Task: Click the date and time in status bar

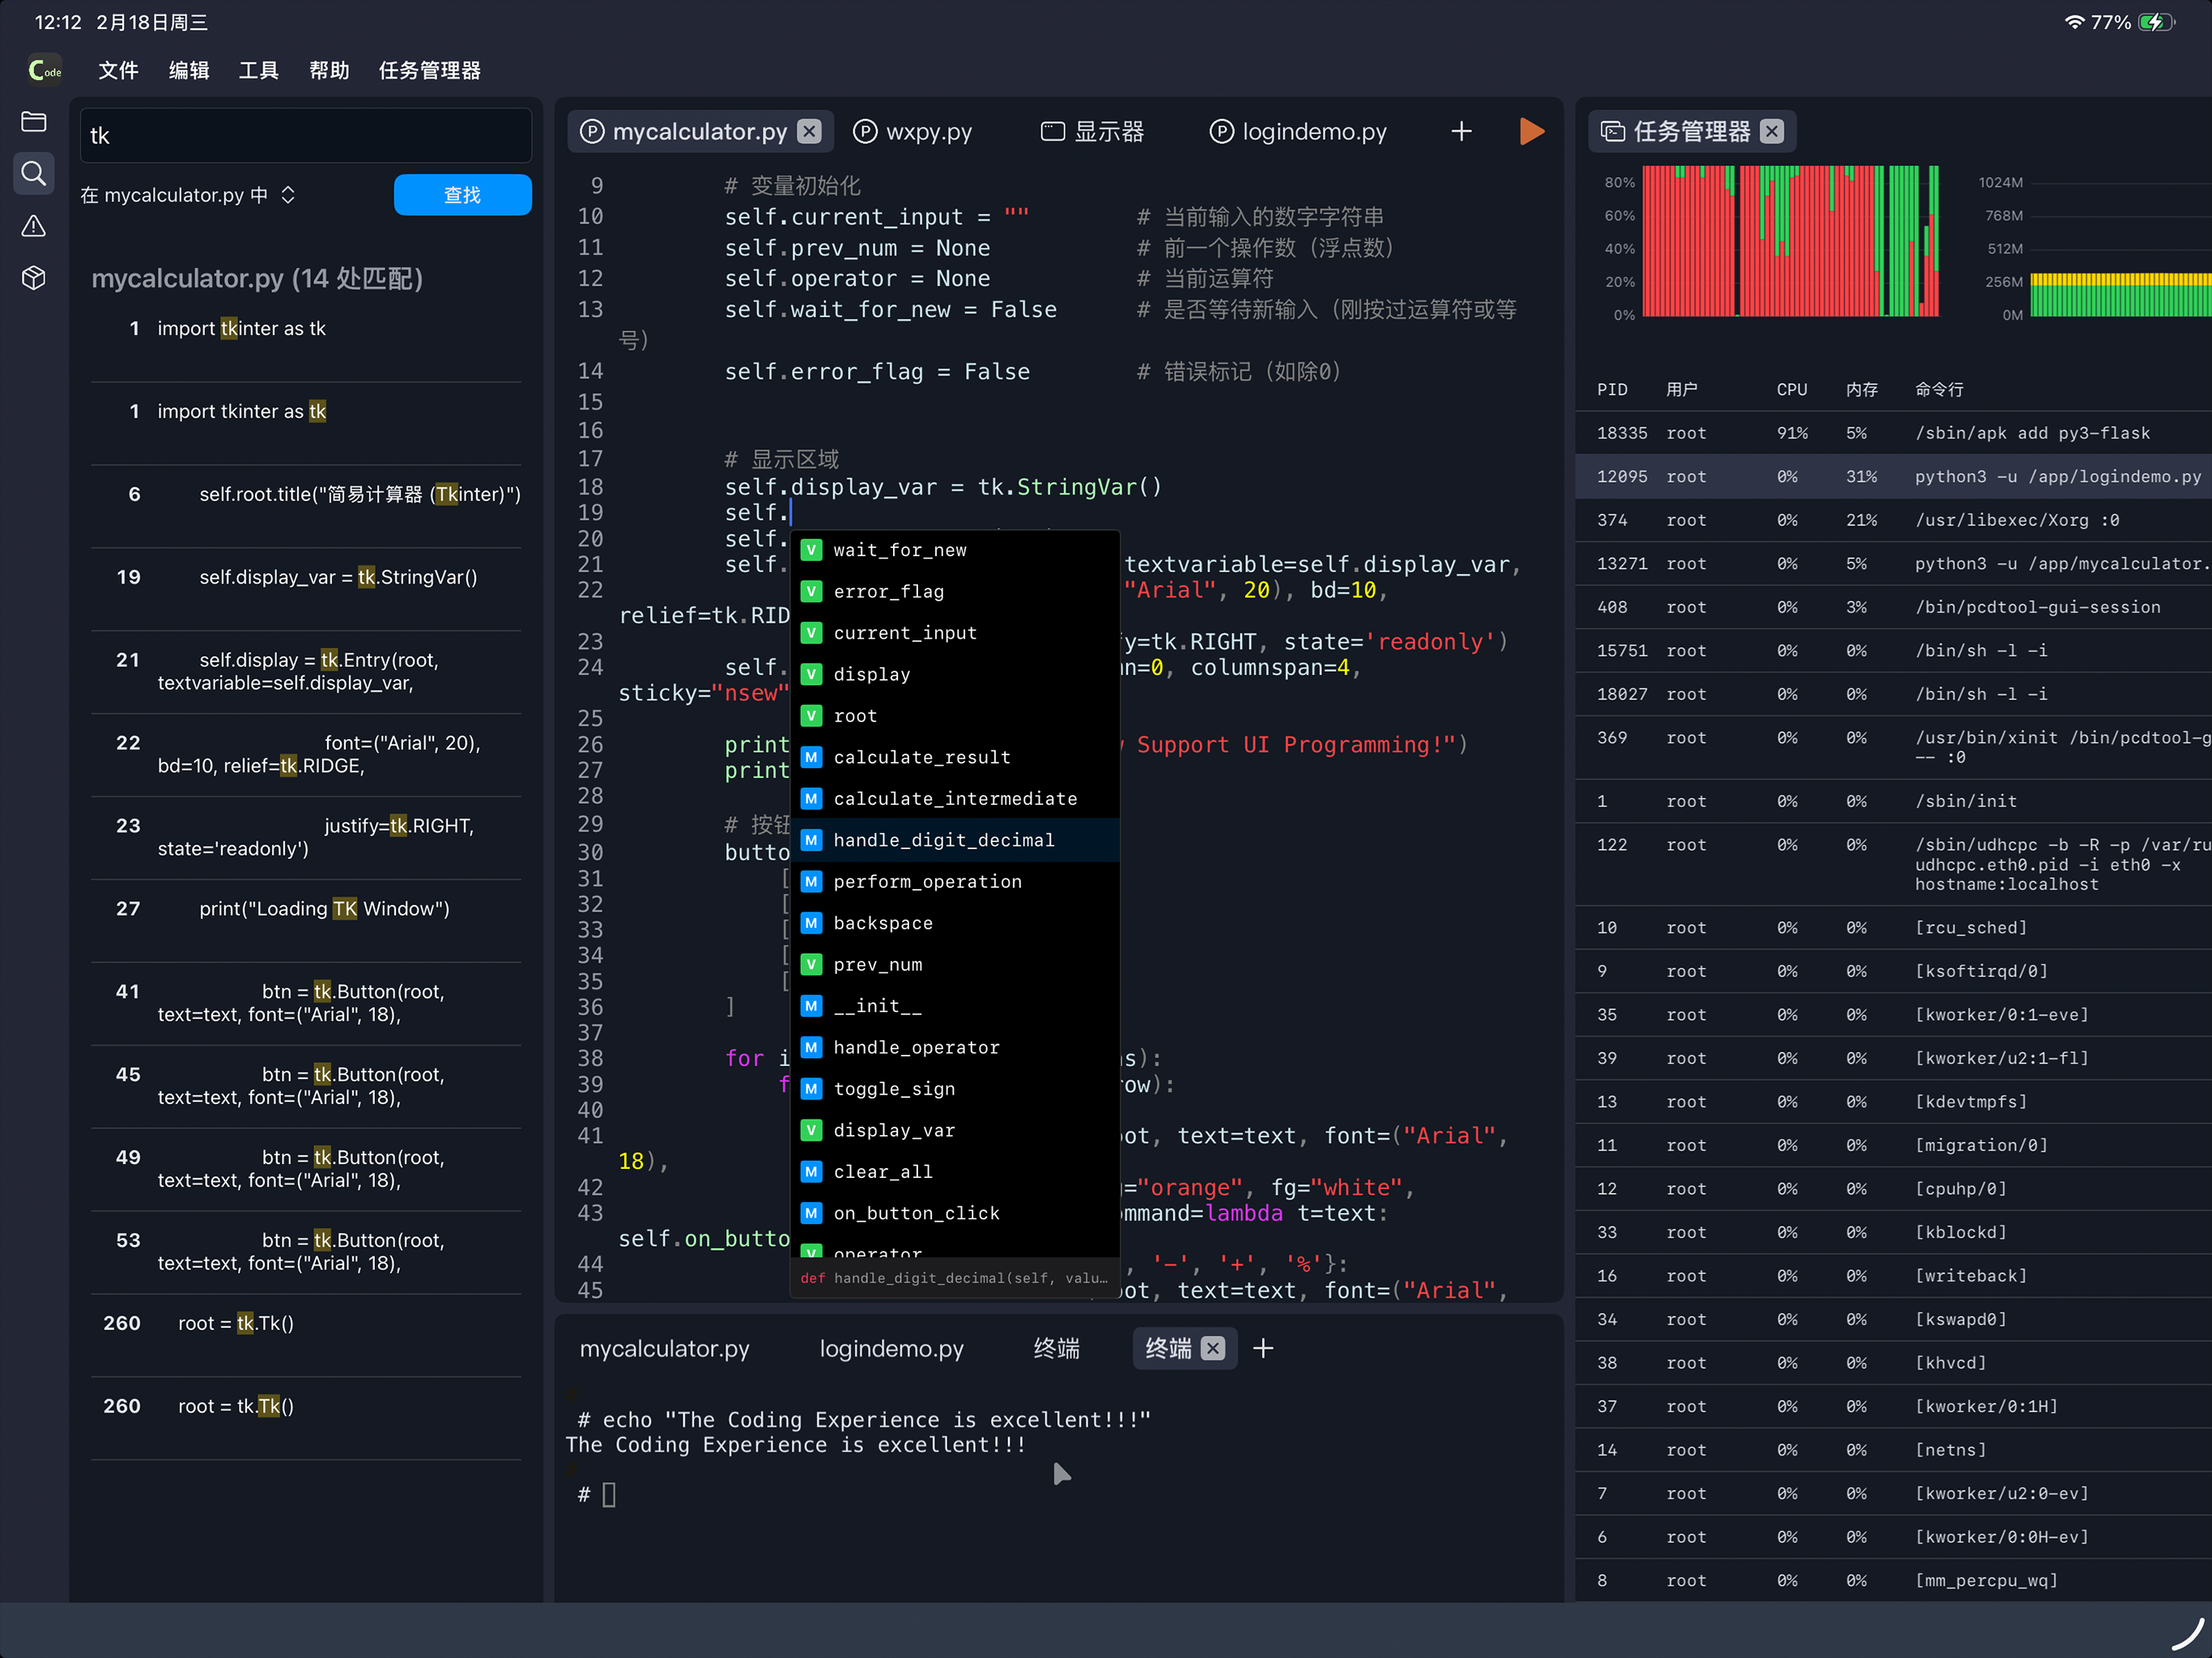Action: click(x=122, y=22)
